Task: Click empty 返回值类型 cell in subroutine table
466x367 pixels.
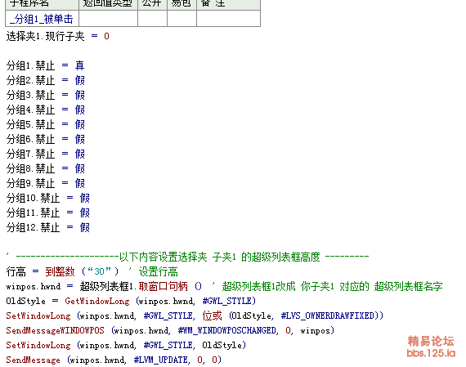Action: tap(108, 19)
